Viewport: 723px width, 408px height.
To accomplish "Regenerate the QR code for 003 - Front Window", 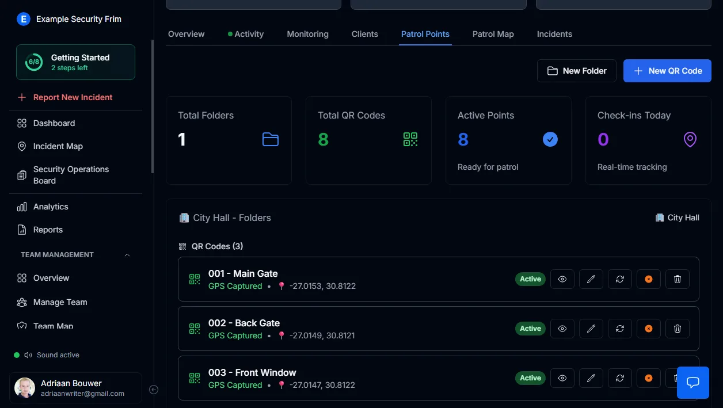I will (619, 378).
